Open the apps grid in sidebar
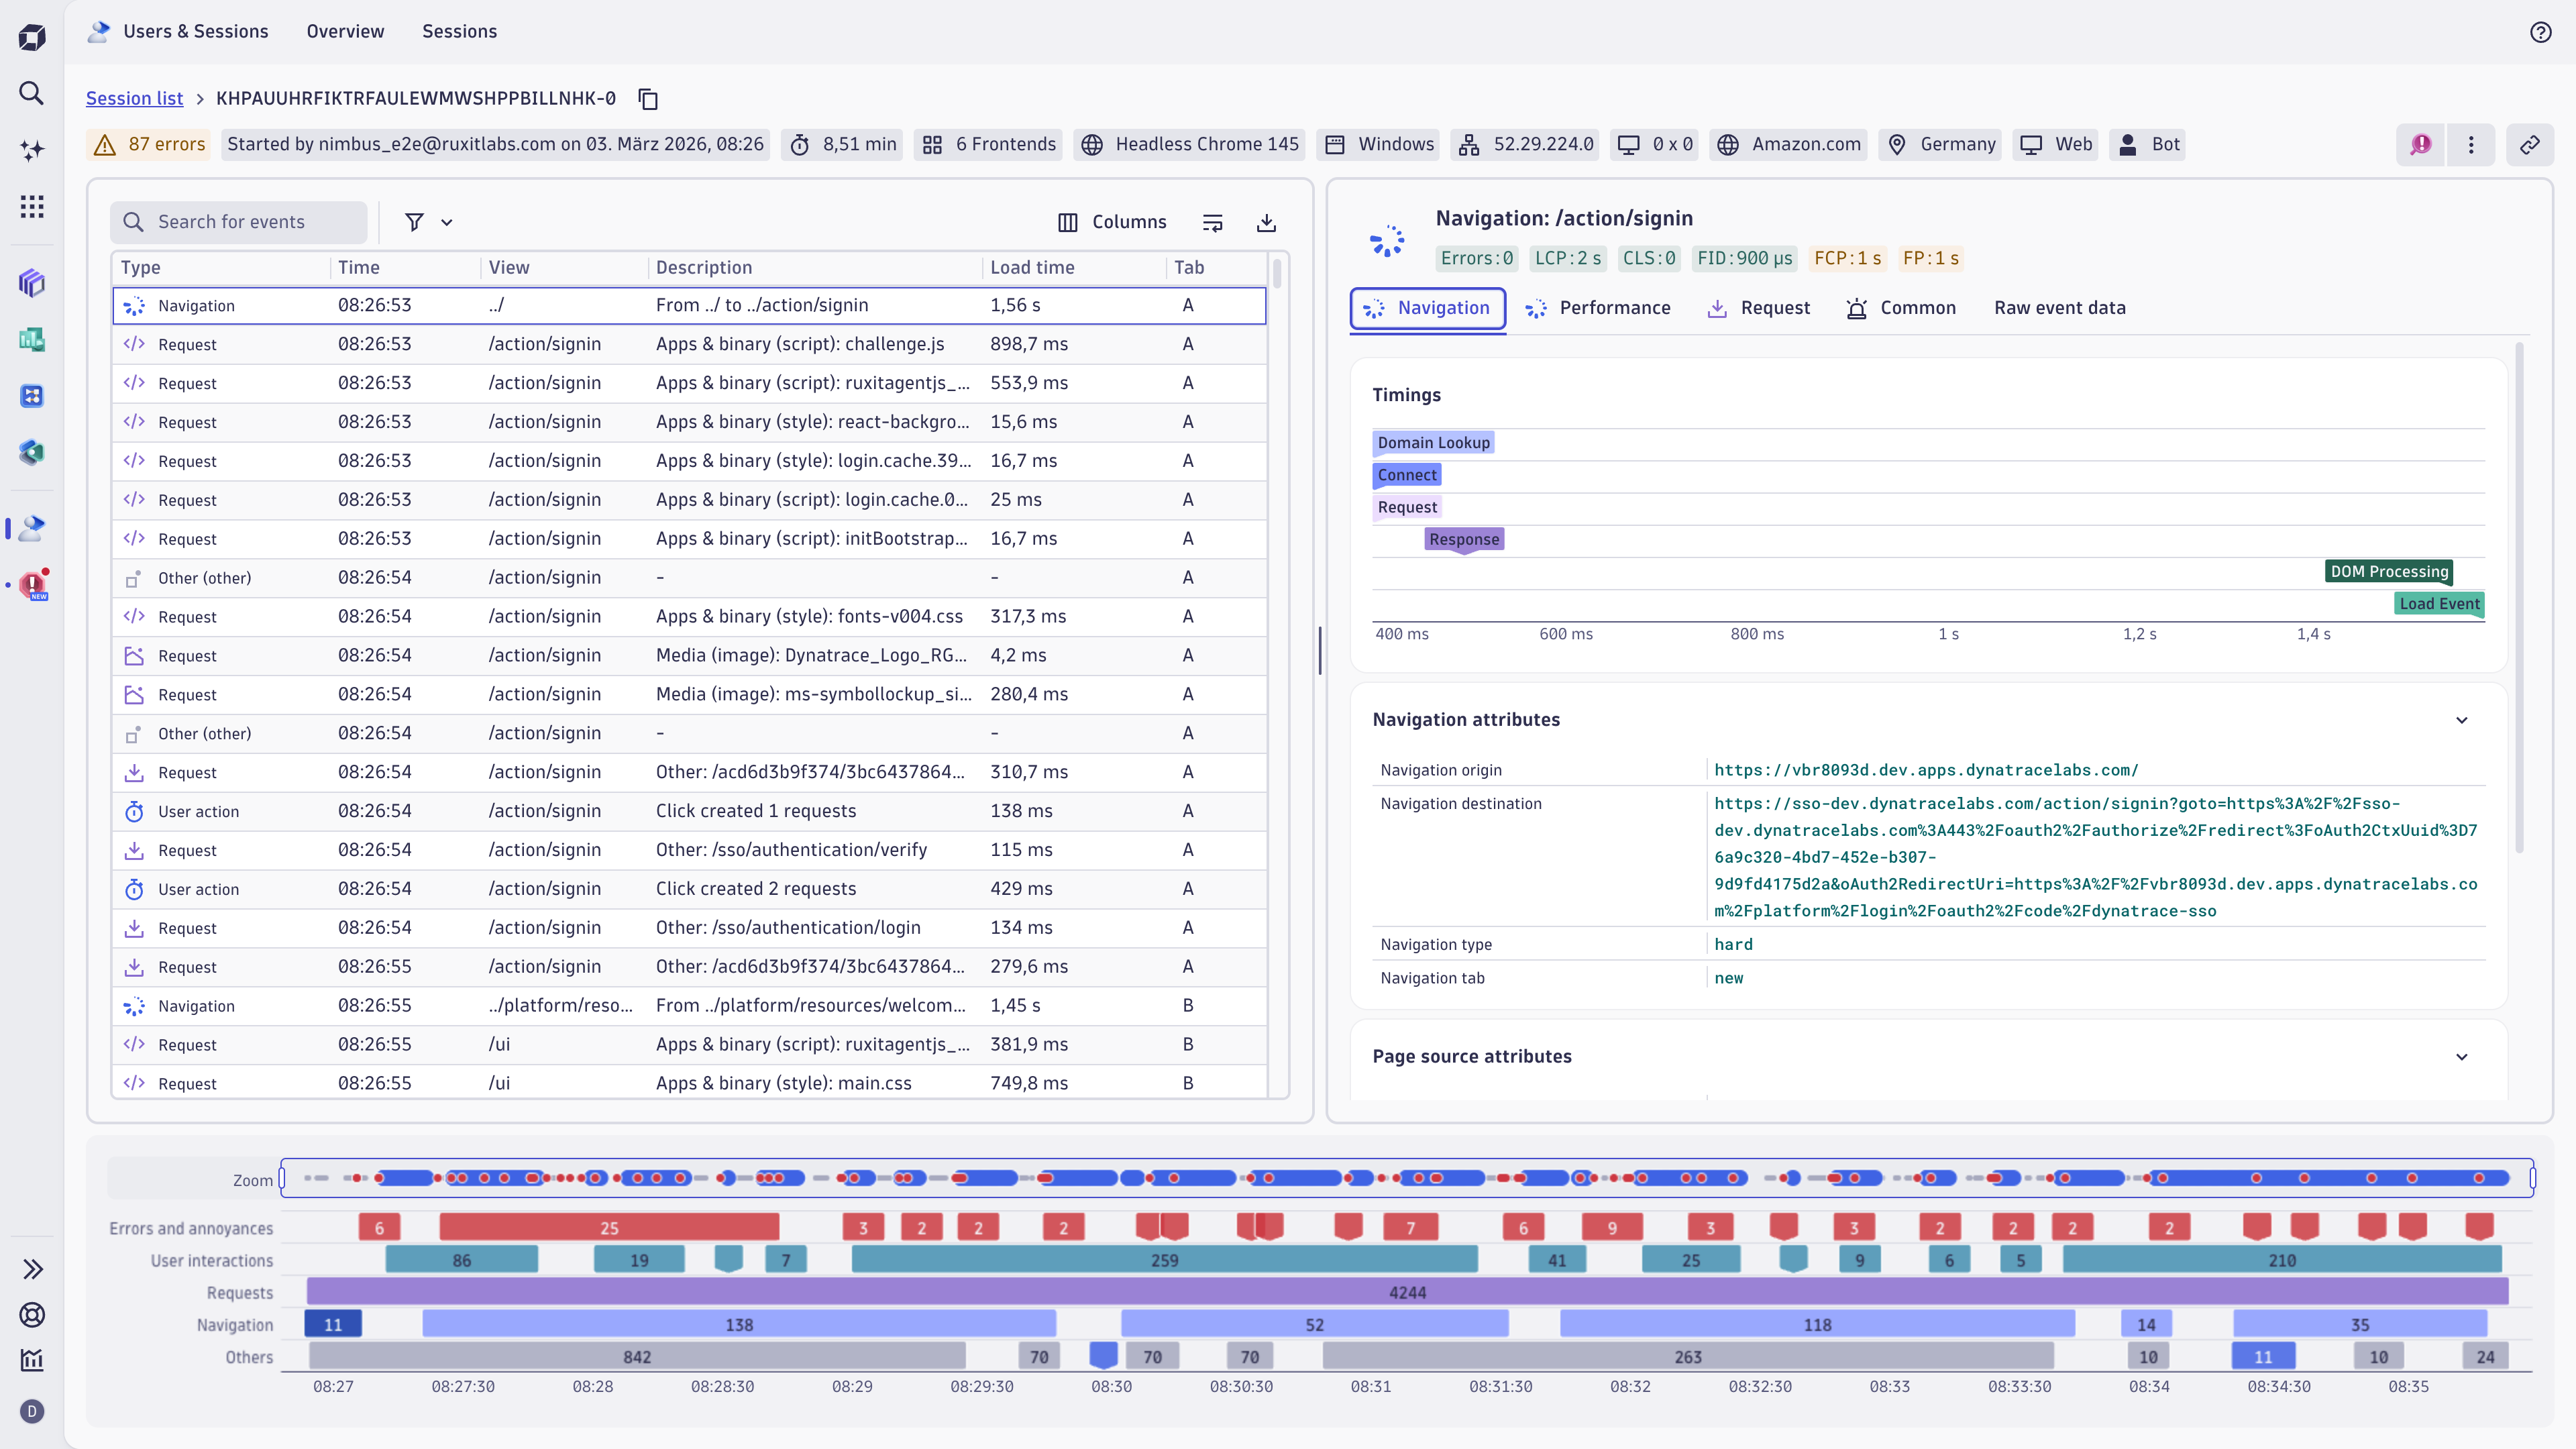This screenshot has width=2576, height=1449. coord(32,207)
